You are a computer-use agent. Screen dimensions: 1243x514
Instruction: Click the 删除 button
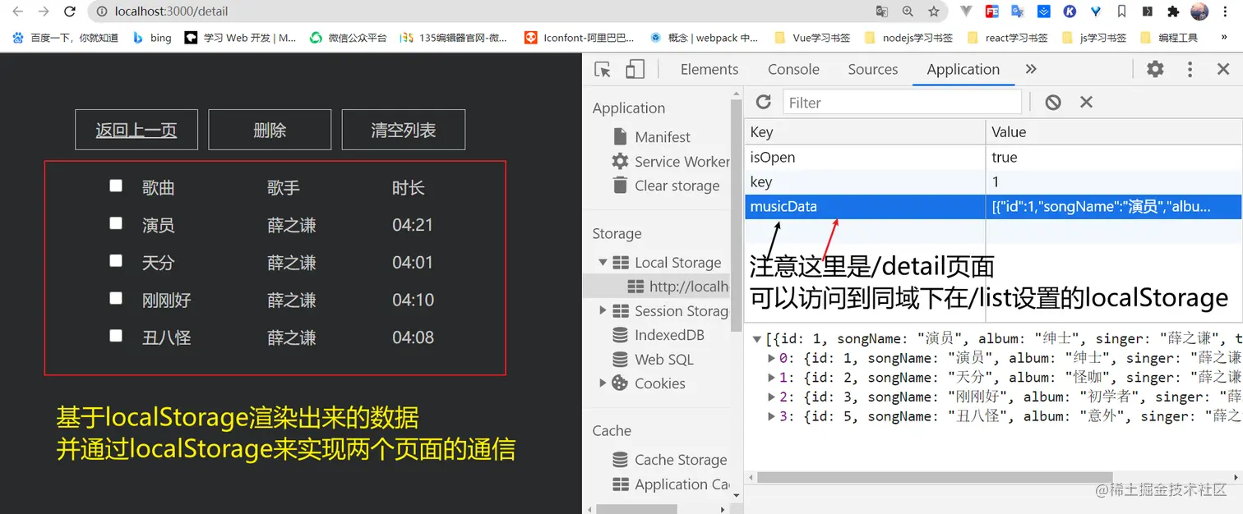tap(270, 130)
